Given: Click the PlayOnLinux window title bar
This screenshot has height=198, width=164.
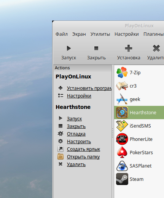Looking at the screenshot, I should click(108, 26).
